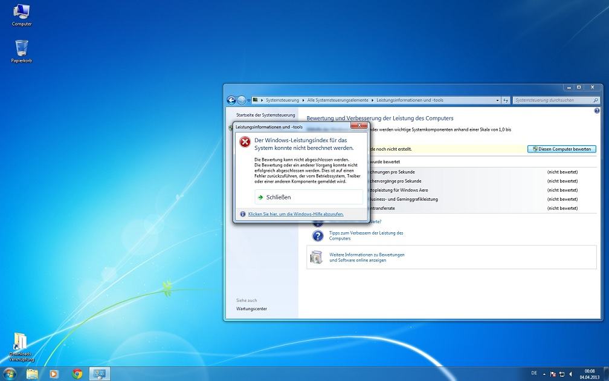Viewport: 609px width, 381px height.
Task: Show hidden tray icons arrow
Action: coord(544,374)
